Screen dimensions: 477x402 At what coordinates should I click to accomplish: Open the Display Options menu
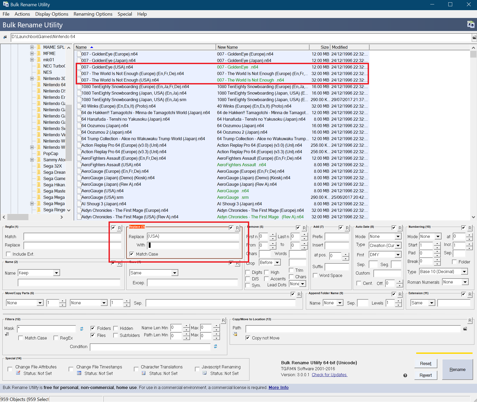click(x=52, y=14)
